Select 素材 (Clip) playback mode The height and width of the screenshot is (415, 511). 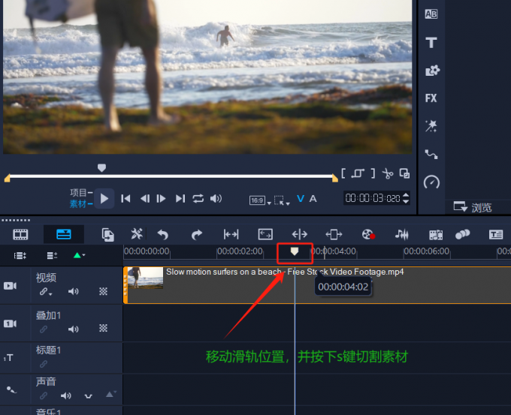[x=78, y=203]
